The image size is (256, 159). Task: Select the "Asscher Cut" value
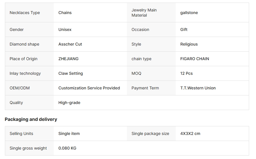(70, 44)
